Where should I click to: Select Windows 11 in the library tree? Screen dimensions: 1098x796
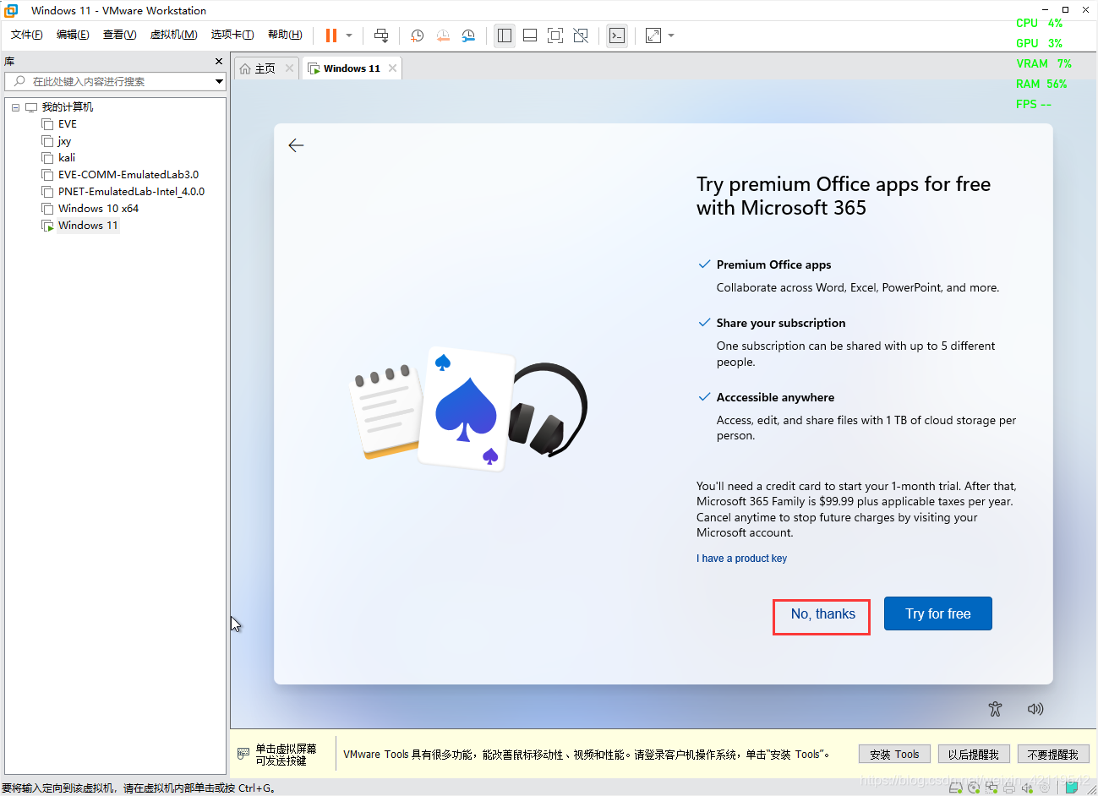click(x=88, y=226)
